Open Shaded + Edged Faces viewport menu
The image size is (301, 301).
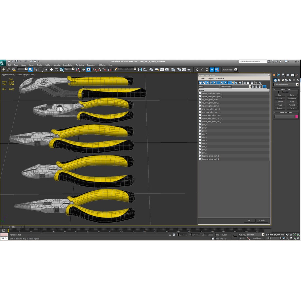pyautogui.click(x=26, y=74)
